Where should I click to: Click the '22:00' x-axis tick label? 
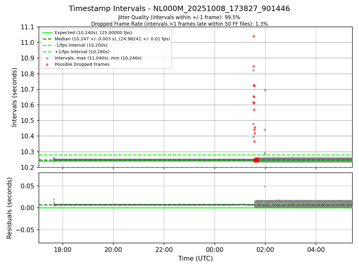point(164,250)
